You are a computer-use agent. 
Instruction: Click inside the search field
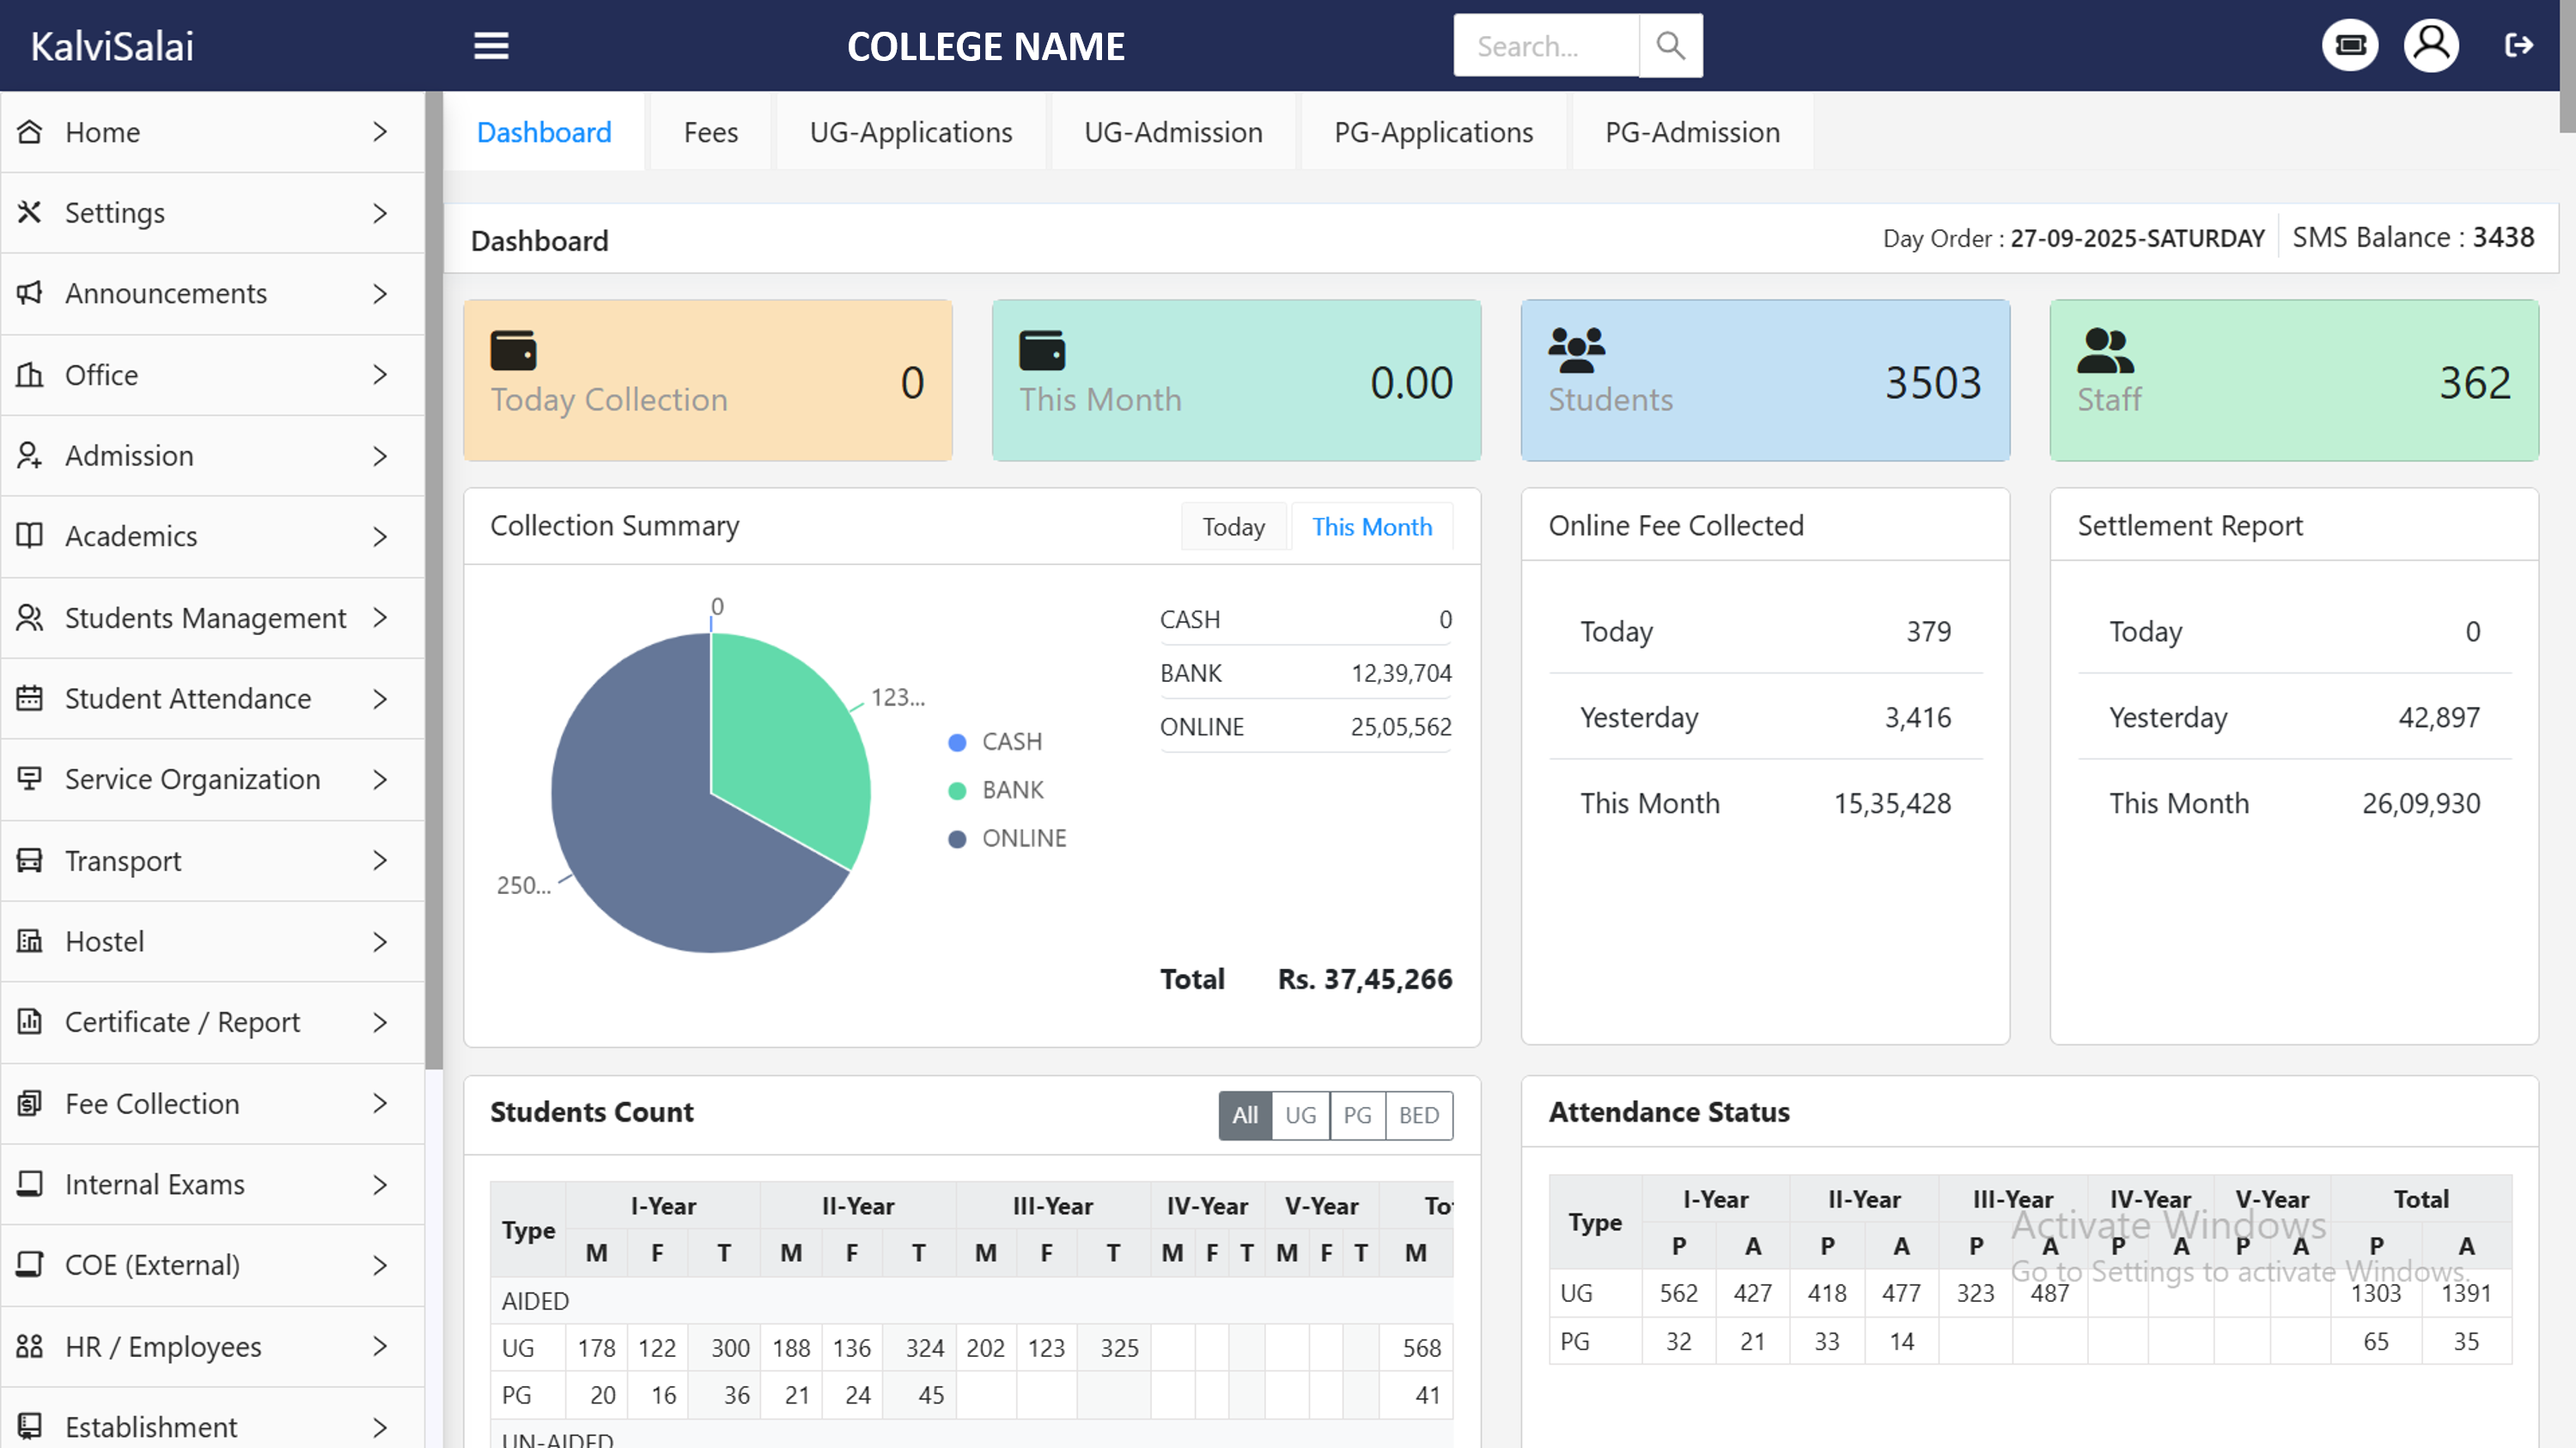[x=1545, y=45]
